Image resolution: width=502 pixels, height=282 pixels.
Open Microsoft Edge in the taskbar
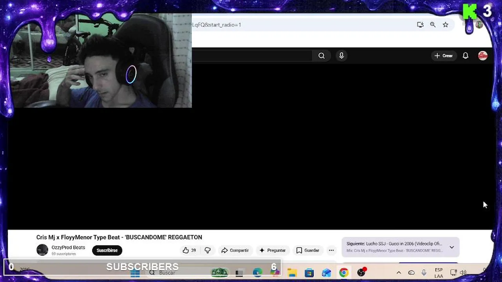click(x=257, y=273)
